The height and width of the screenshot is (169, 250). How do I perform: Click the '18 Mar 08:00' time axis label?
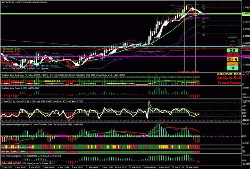pyautogui.click(x=149, y=167)
